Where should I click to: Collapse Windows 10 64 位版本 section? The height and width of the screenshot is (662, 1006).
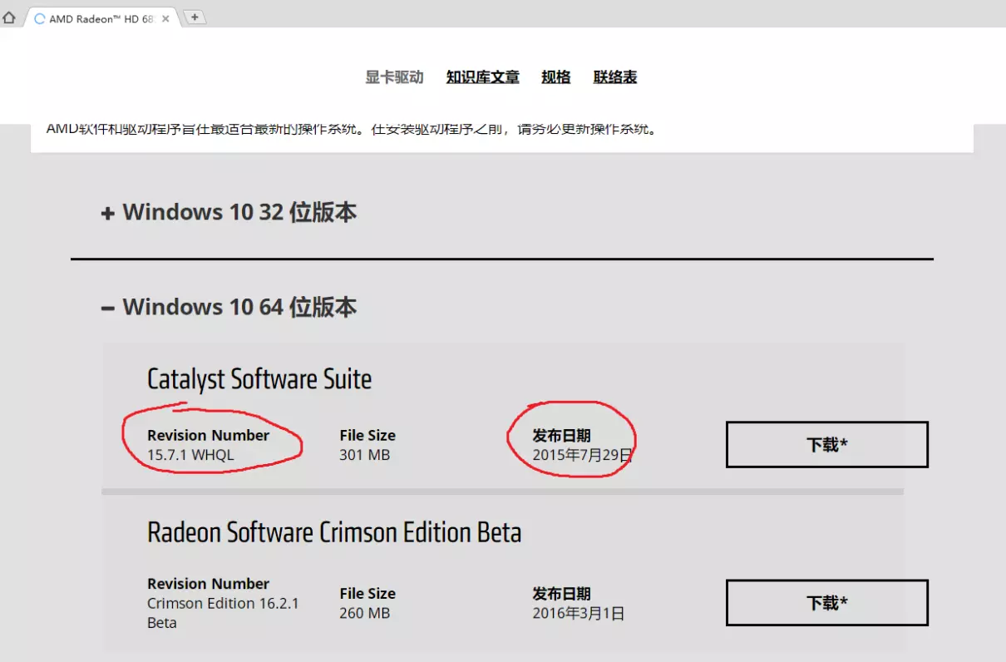pyautogui.click(x=229, y=307)
